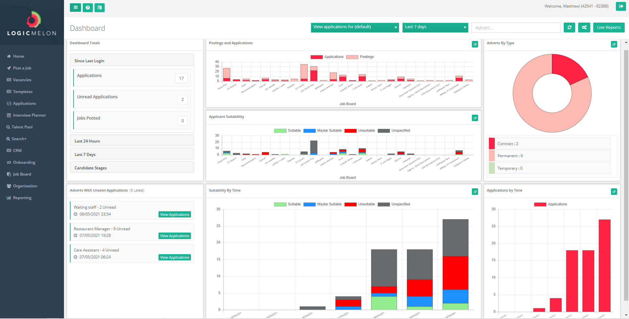Open Post a Job in sidebar

pyautogui.click(x=19, y=68)
